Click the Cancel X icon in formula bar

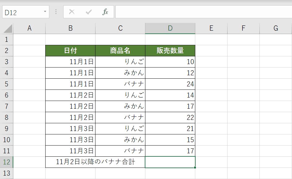point(72,12)
